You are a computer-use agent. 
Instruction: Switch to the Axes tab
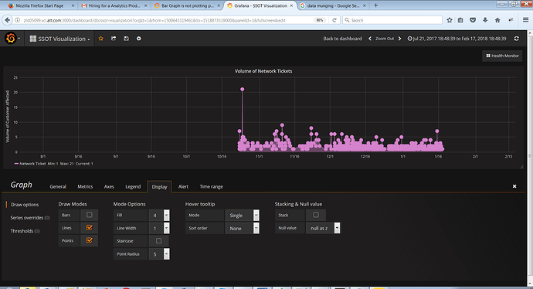pyautogui.click(x=109, y=187)
